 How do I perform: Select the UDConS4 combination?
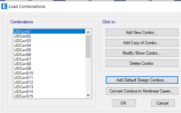pyautogui.click(x=49, y=45)
